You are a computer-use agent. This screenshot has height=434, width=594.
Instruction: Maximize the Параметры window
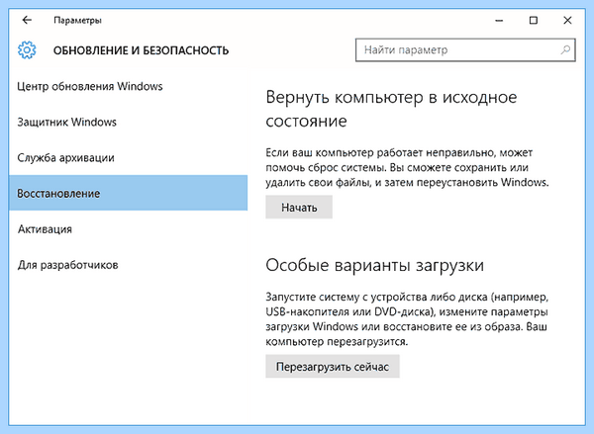[x=534, y=21]
